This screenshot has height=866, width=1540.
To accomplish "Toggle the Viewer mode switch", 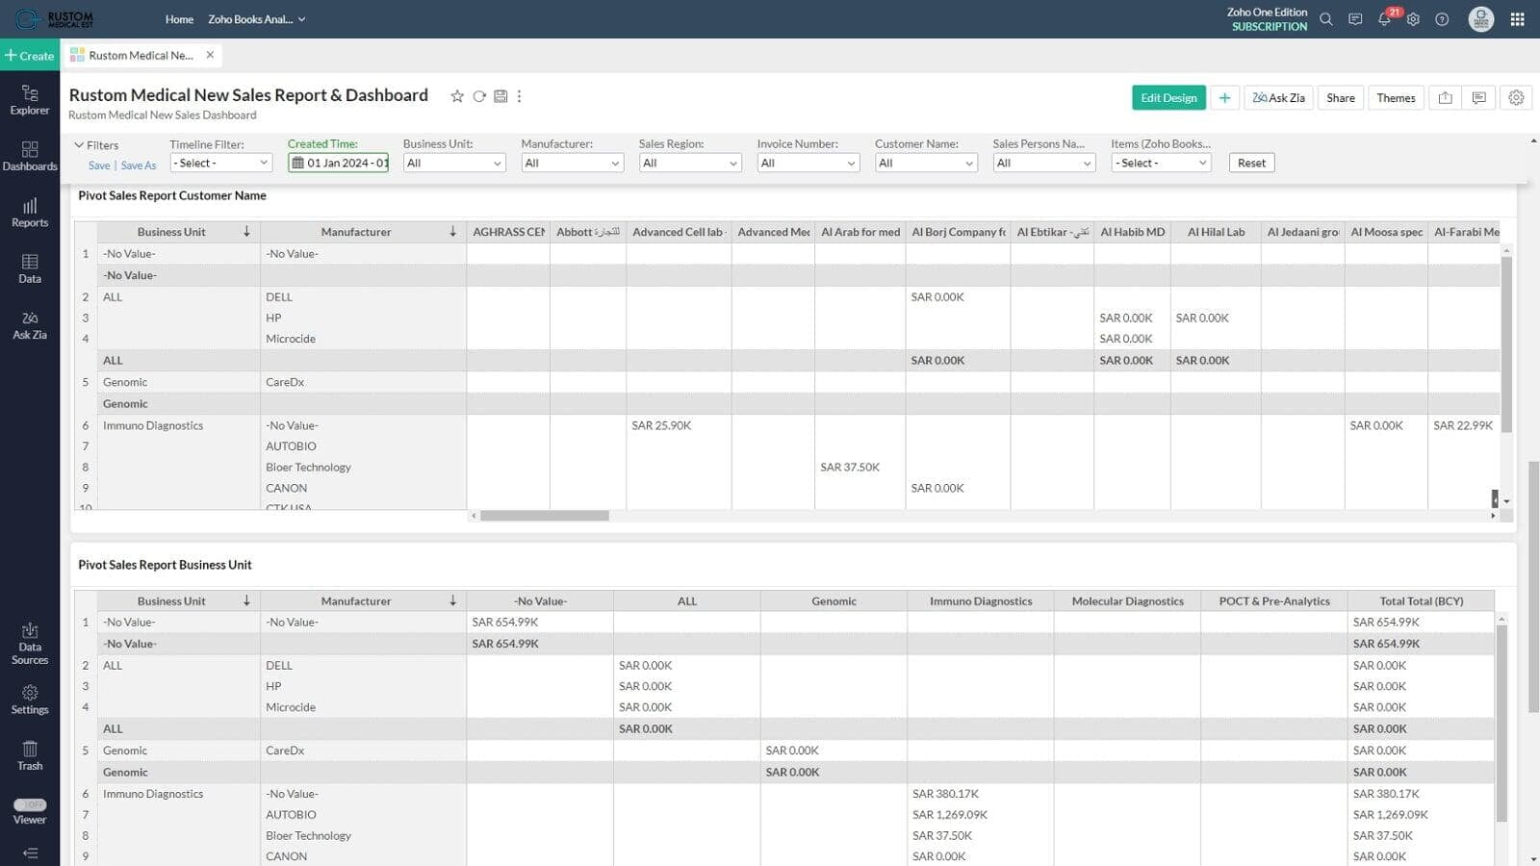I will click(30, 804).
